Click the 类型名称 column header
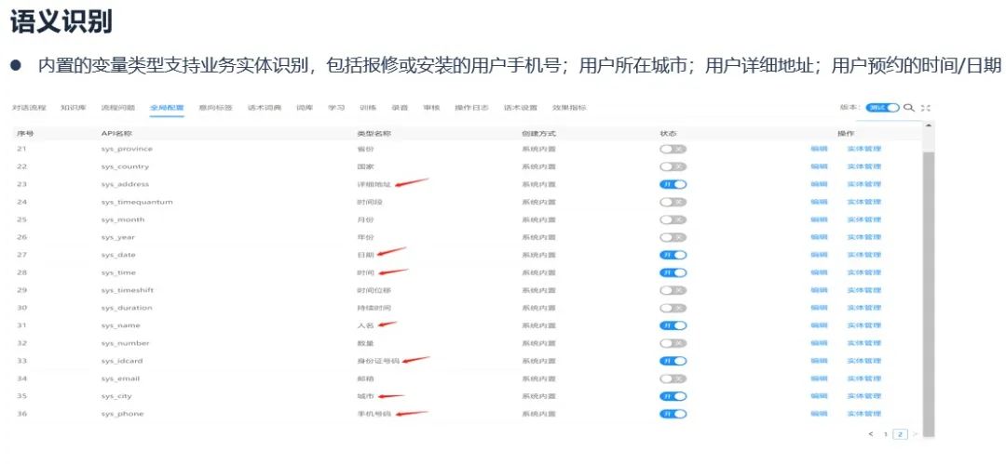 point(374,133)
